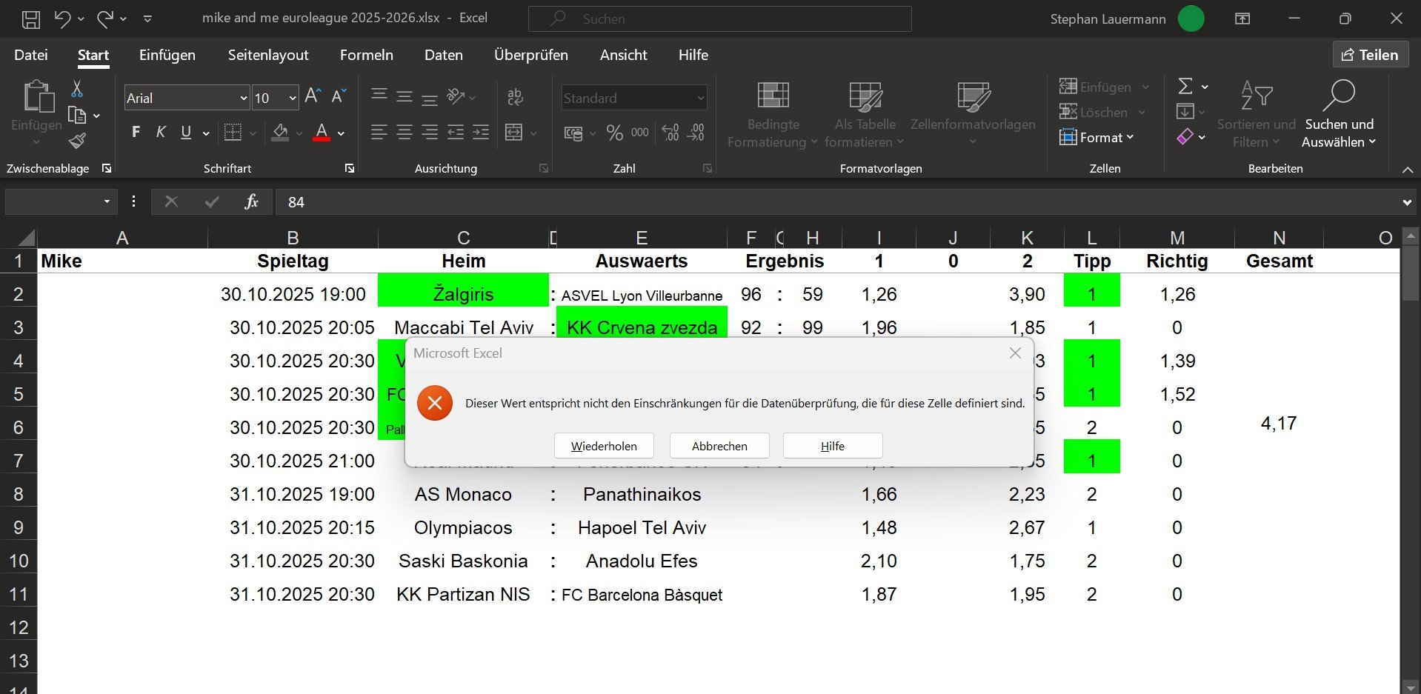1421x694 pixels.
Task: Add a decimal place
Action: coord(670,133)
